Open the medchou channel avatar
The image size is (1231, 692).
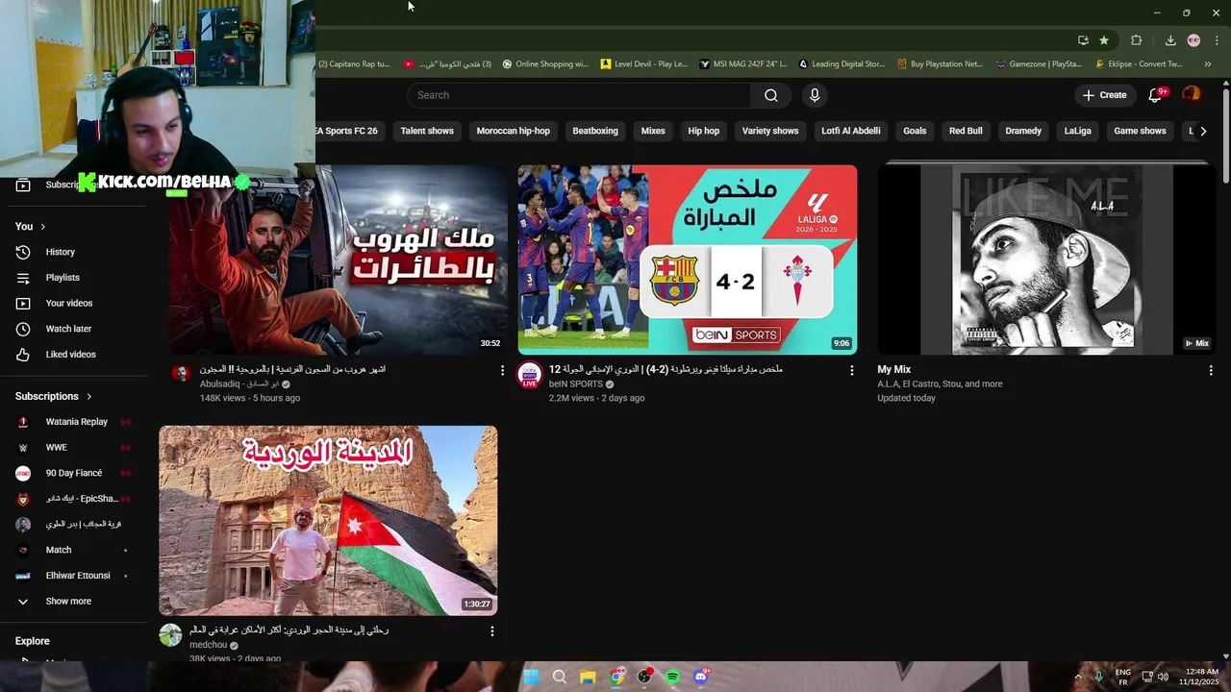171,635
